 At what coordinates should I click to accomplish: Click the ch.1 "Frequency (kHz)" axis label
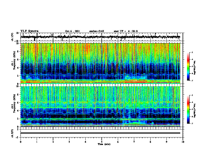[15, 60]
